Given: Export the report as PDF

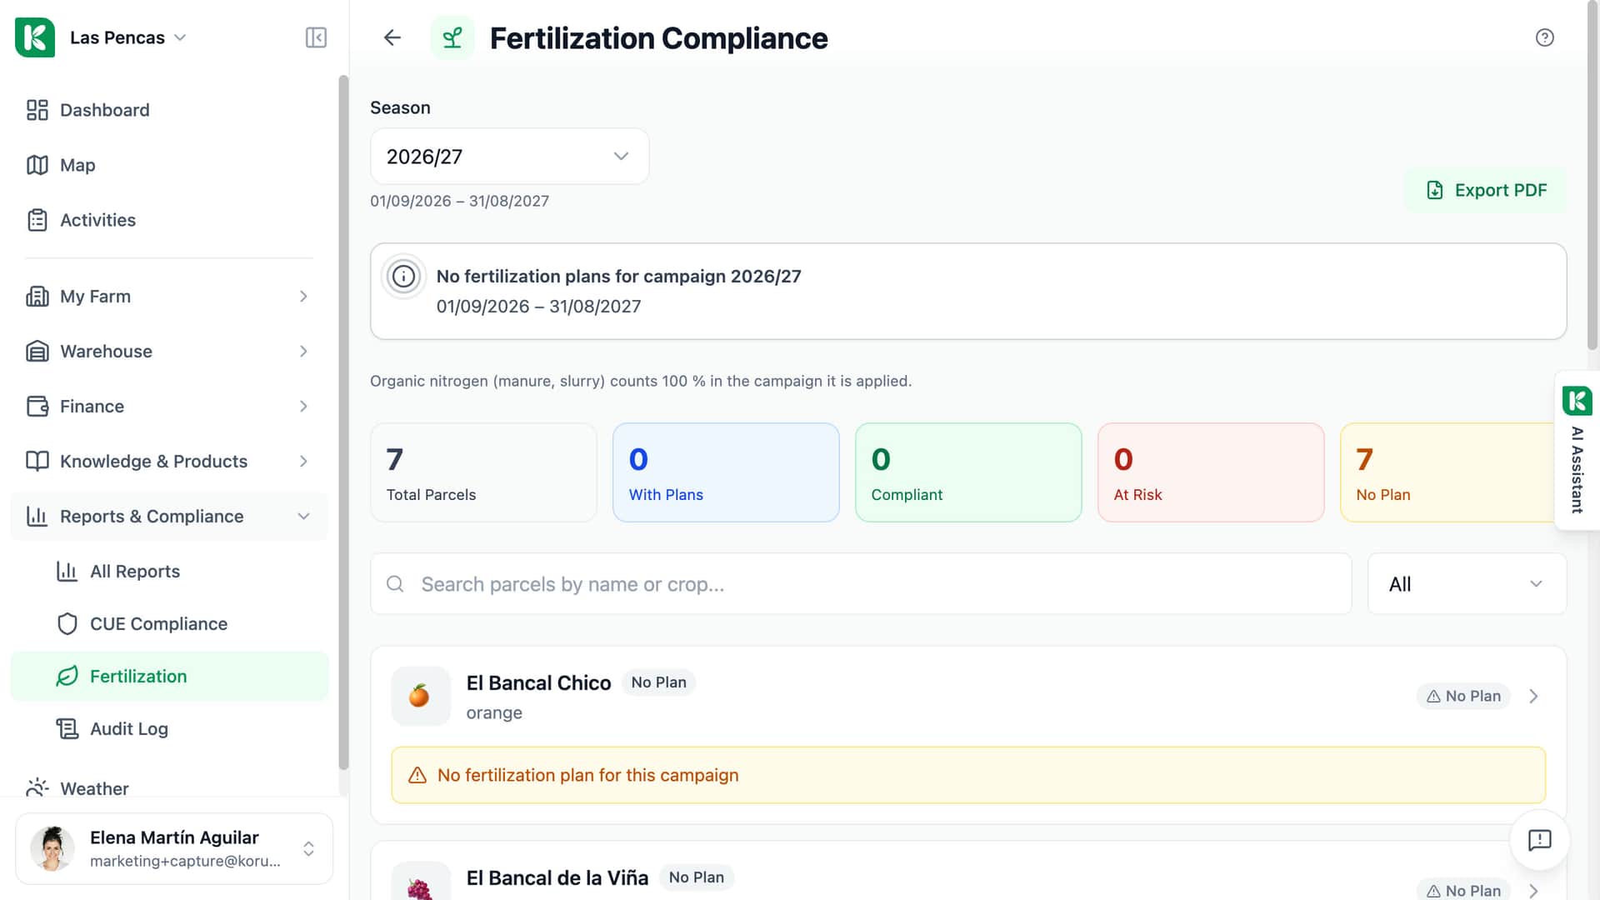Looking at the screenshot, I should click(x=1486, y=190).
